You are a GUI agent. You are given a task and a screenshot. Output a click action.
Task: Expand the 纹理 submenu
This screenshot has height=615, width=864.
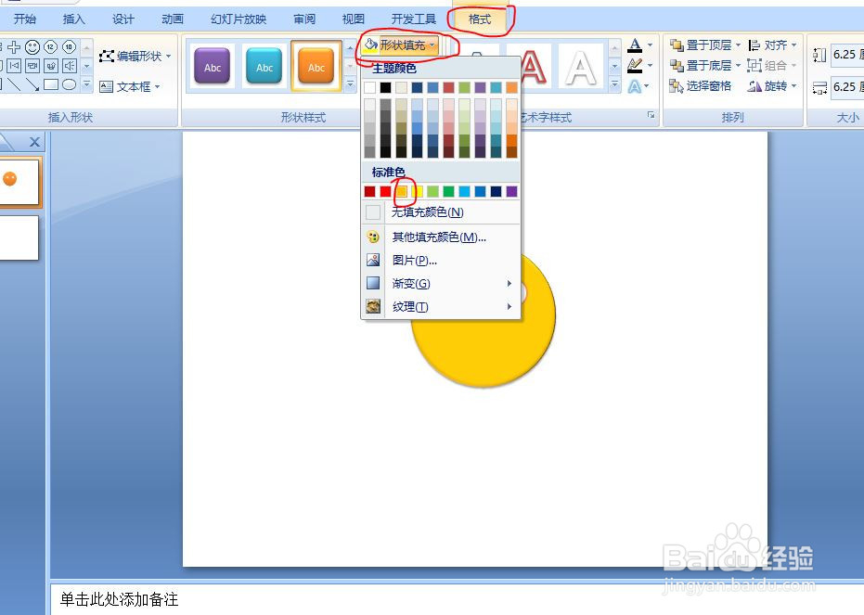509,307
